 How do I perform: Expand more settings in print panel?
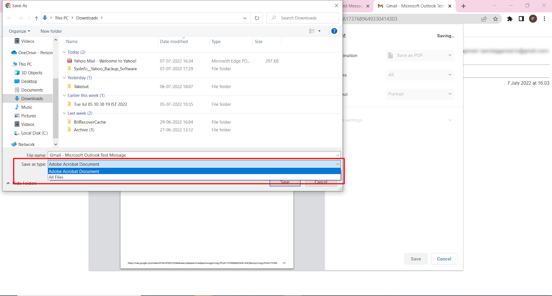coord(450,120)
